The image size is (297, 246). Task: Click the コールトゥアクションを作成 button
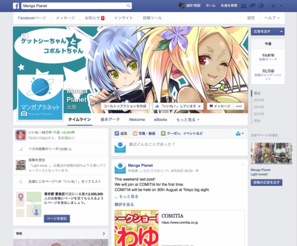(125, 106)
